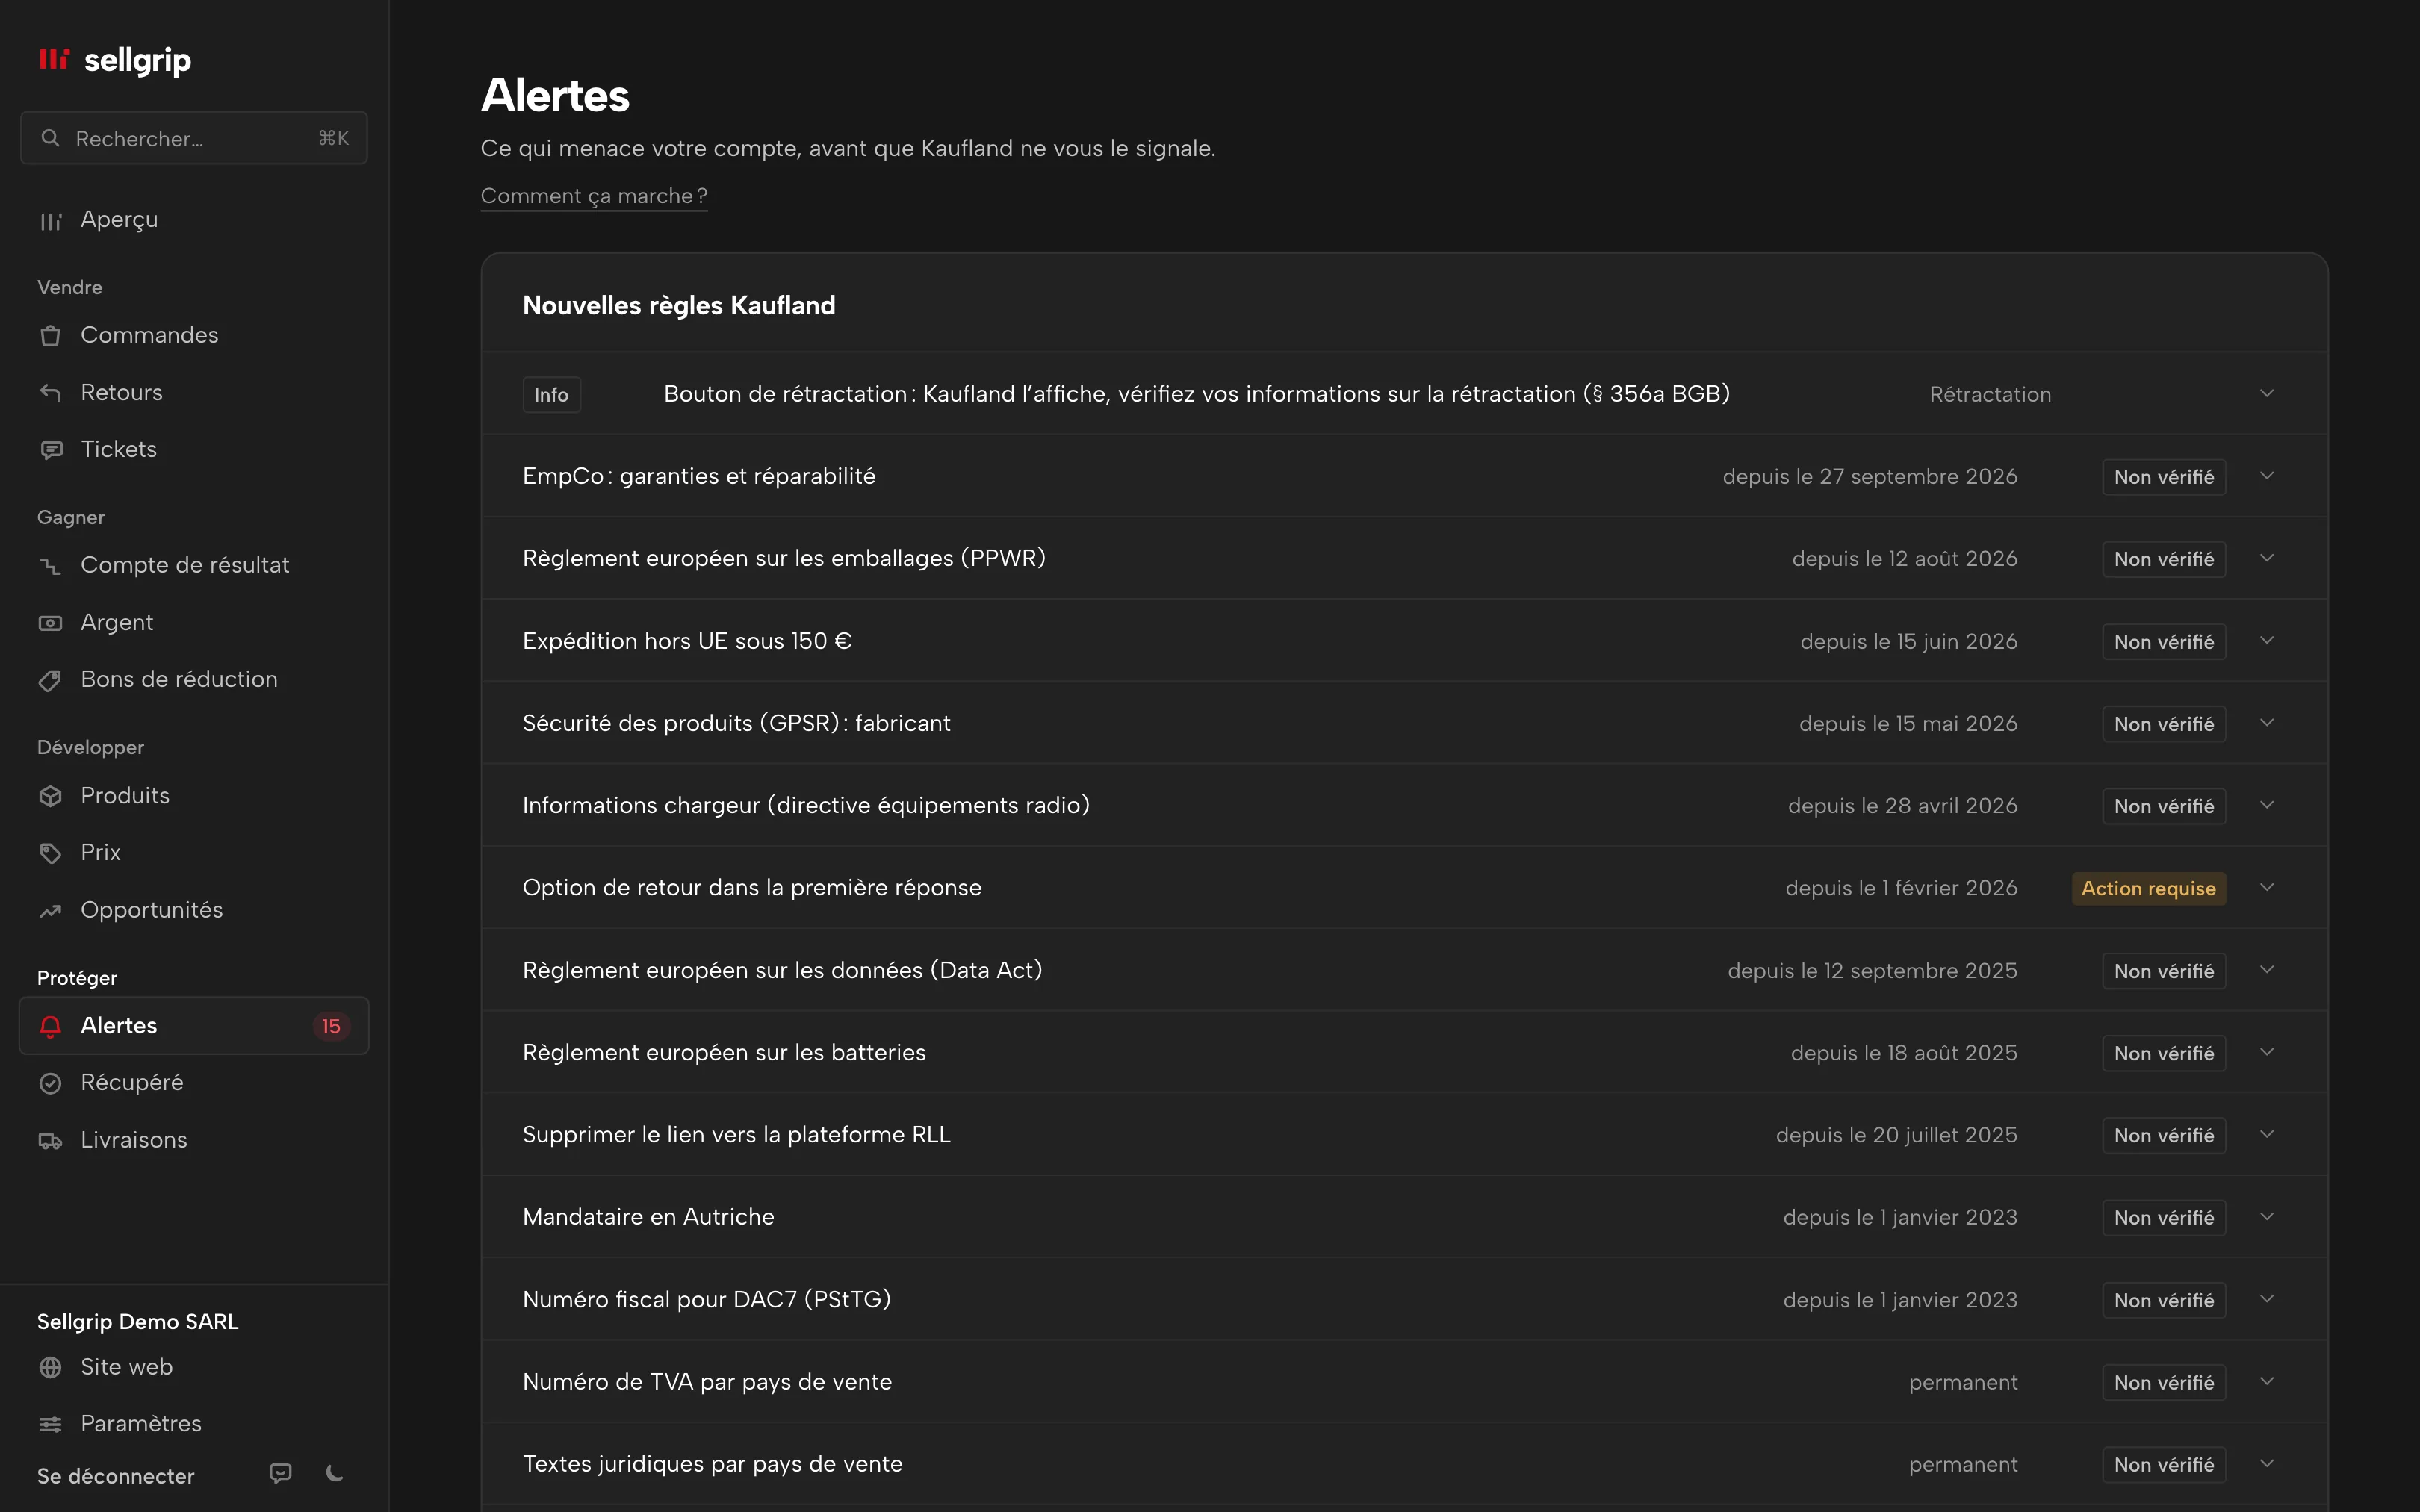
Task: Click 'Supprimer le lien vers la plateforme RLL'
Action: [736, 1135]
